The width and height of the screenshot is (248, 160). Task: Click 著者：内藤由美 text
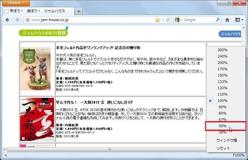coord(67,125)
